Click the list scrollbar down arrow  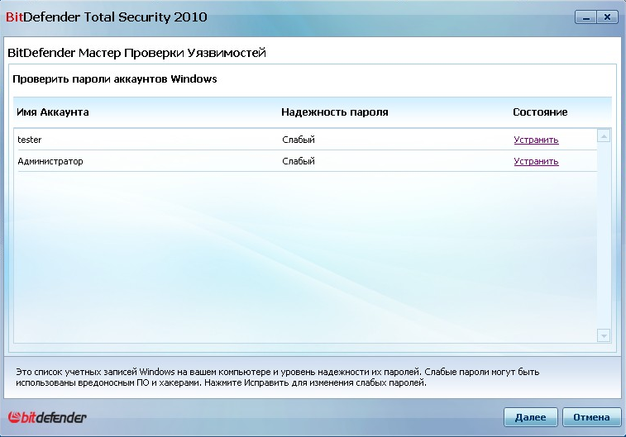coord(604,335)
